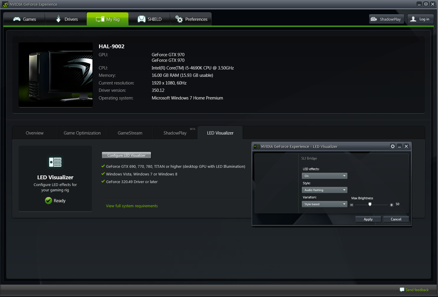Screen dimensions: 438x297
Task: Maximize the main GeForce Experience window
Action: tap(426, 4)
